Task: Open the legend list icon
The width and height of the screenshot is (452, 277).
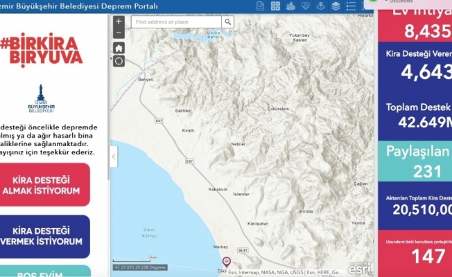Action: (x=351, y=6)
